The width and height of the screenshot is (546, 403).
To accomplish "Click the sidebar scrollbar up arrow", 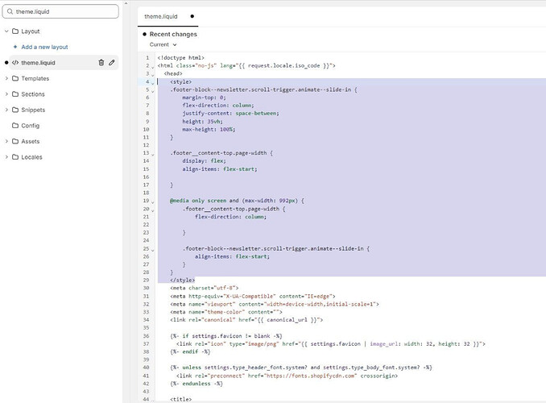I will point(126,3).
